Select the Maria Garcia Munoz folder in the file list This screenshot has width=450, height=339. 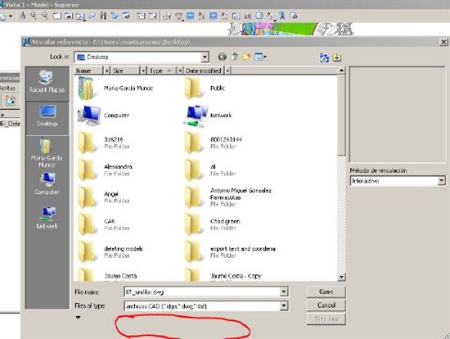click(x=115, y=88)
